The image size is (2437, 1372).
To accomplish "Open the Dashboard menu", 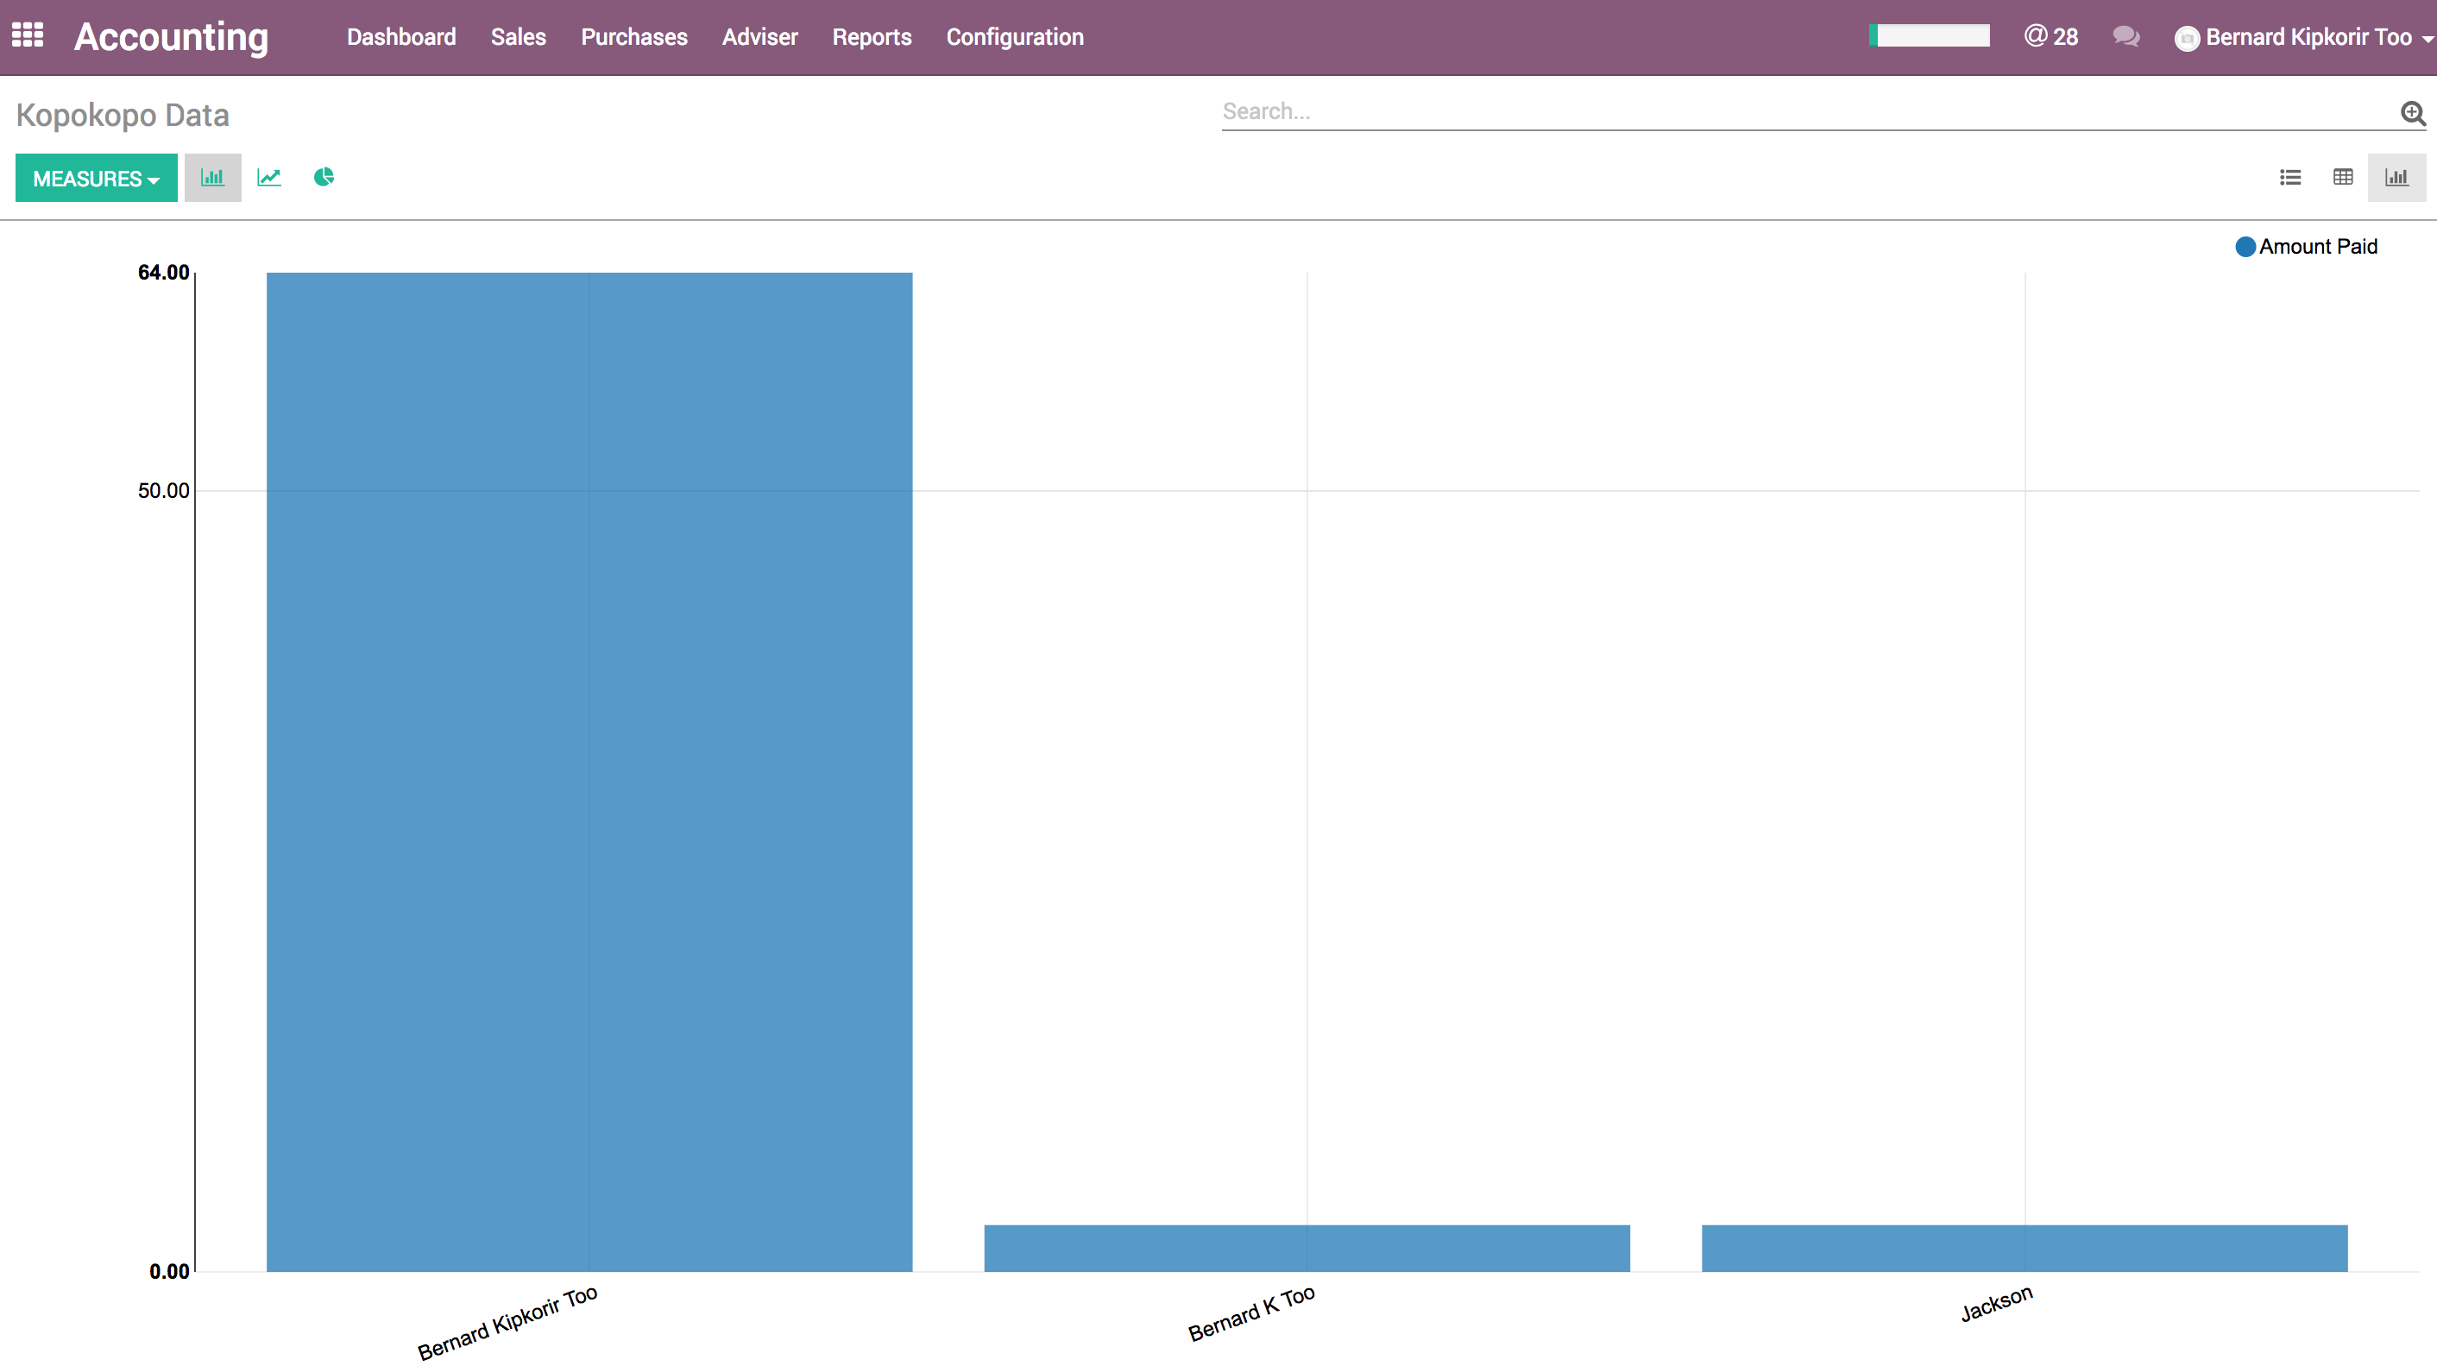I will click(401, 37).
